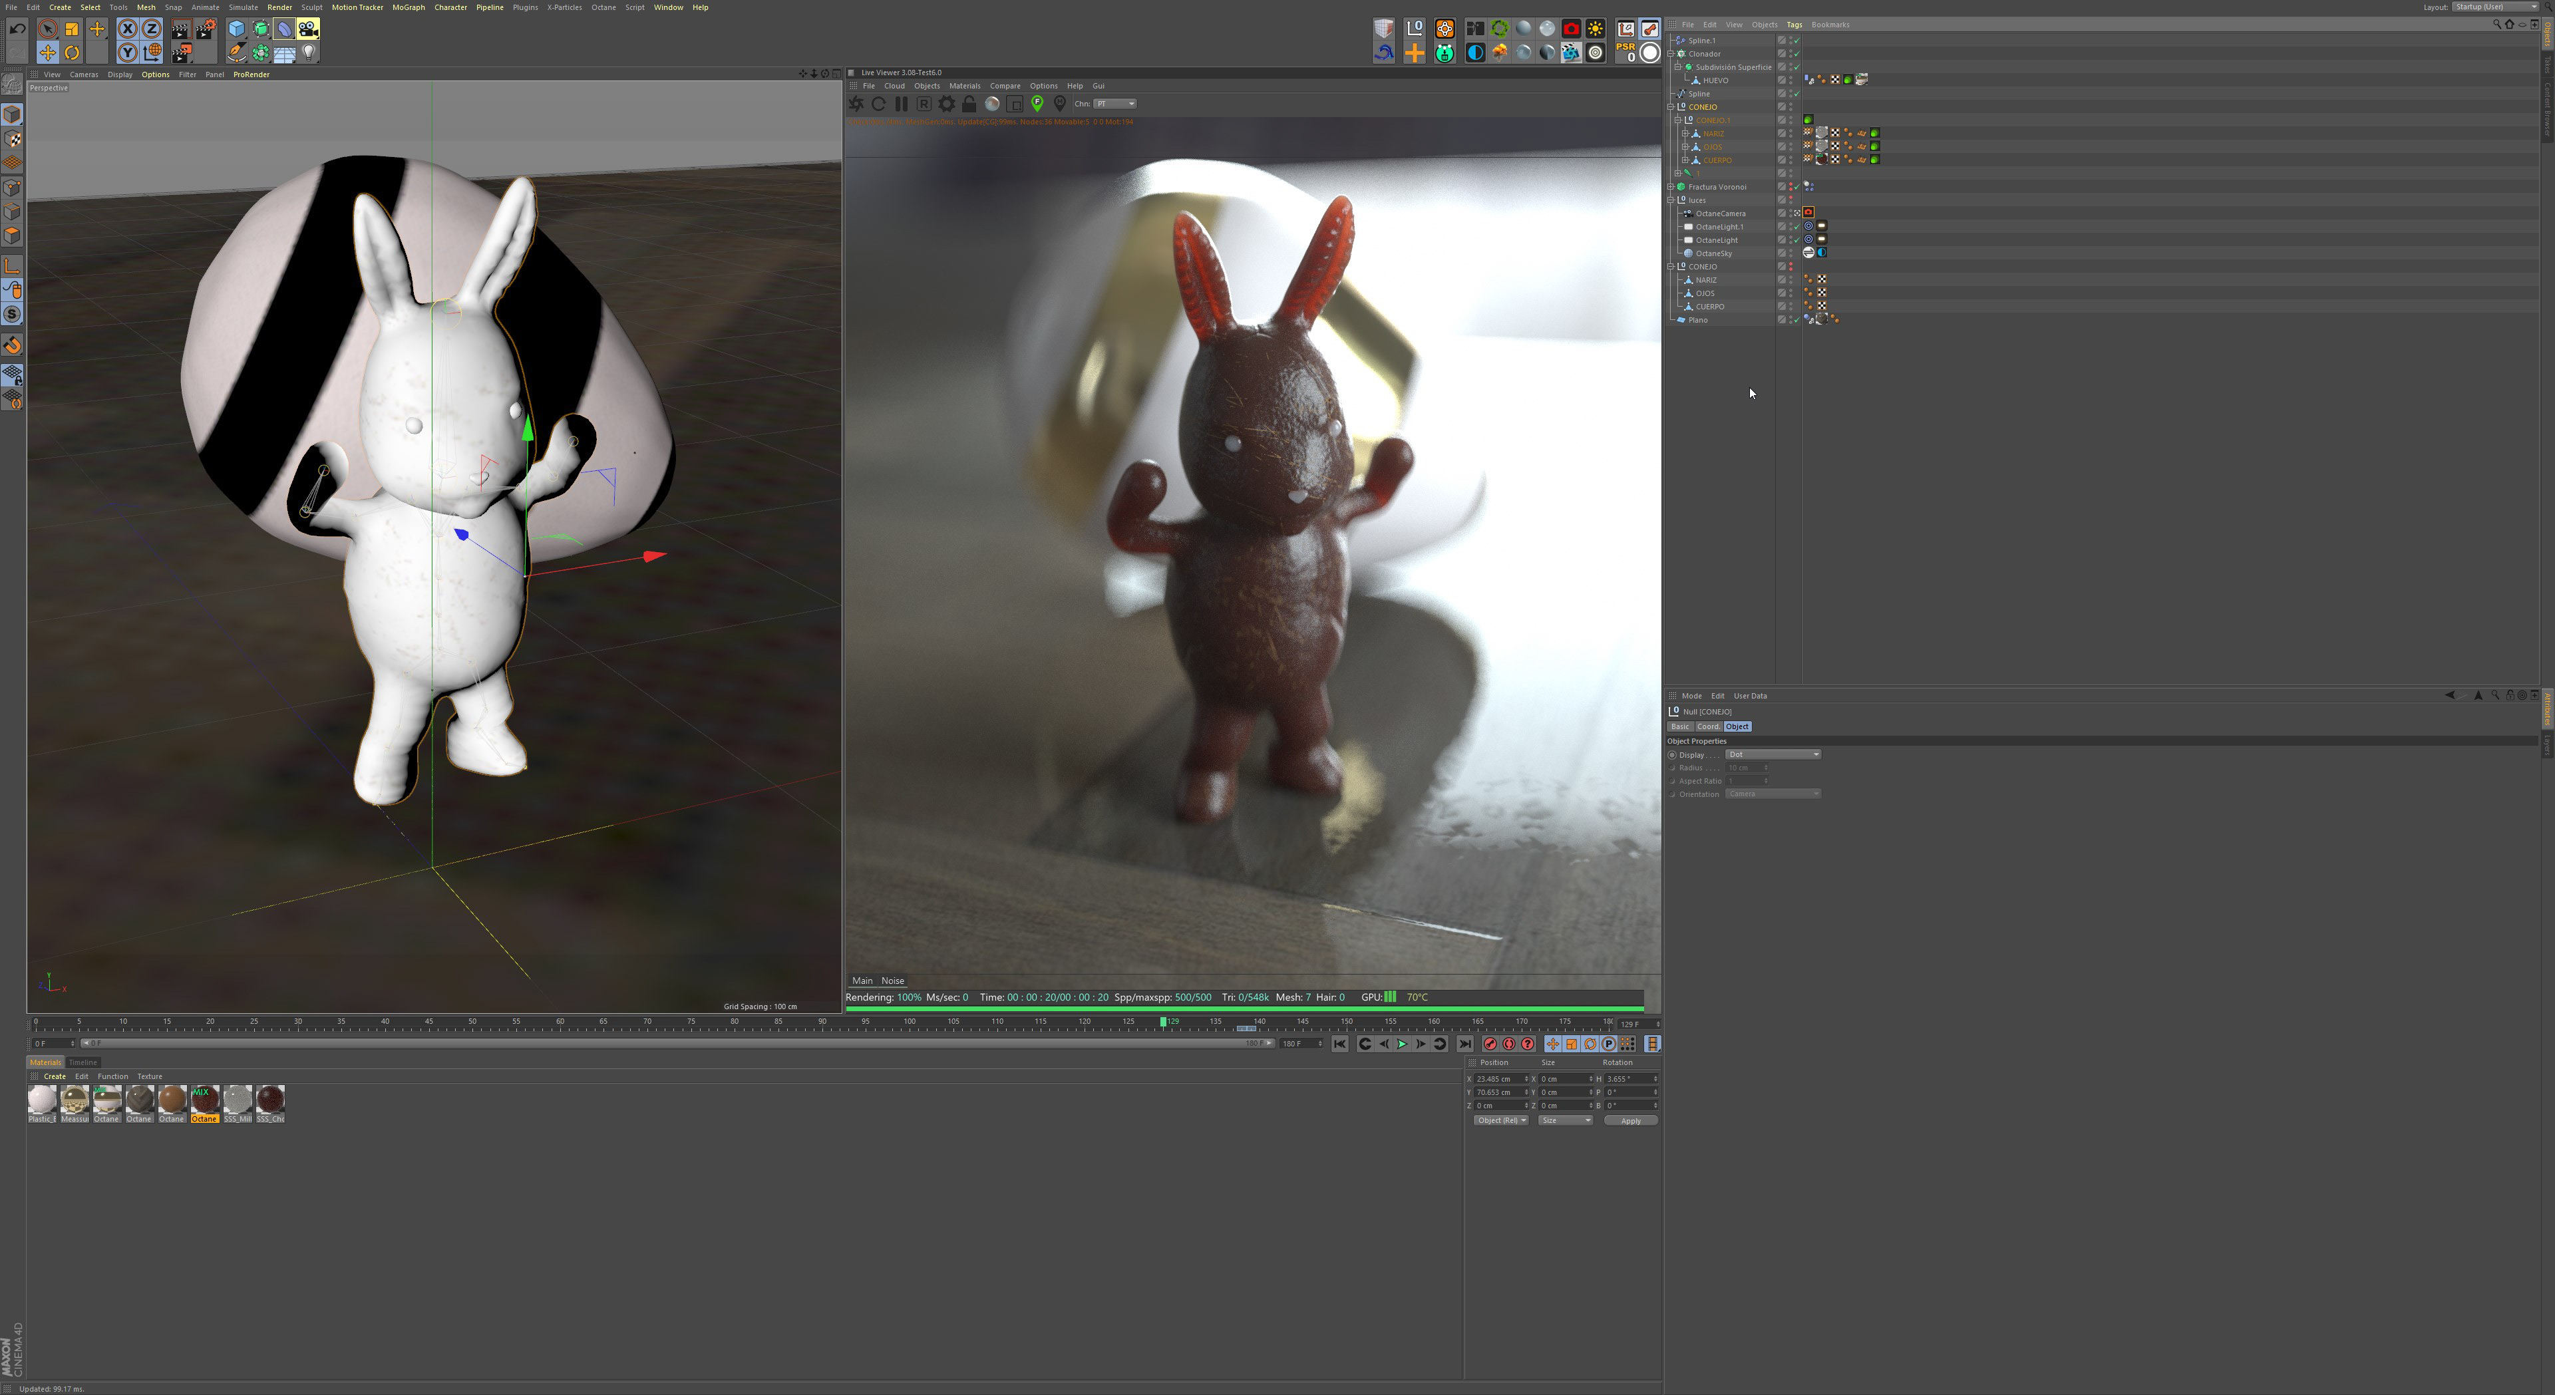Toggle Z axis lock

tap(151, 29)
